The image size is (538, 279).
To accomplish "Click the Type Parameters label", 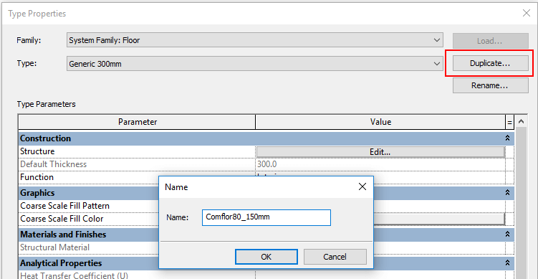I will pos(47,104).
